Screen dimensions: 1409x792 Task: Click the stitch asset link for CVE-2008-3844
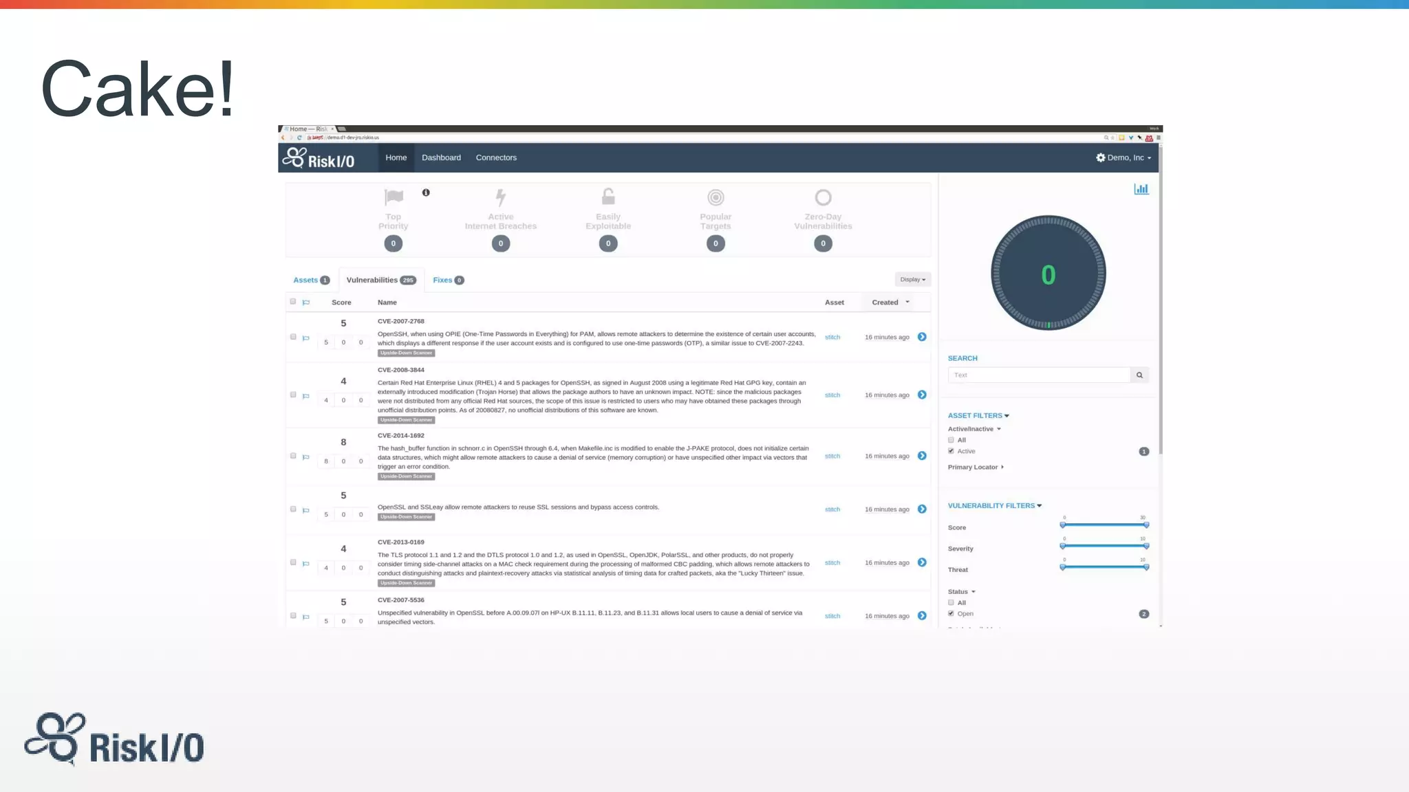[832, 395]
